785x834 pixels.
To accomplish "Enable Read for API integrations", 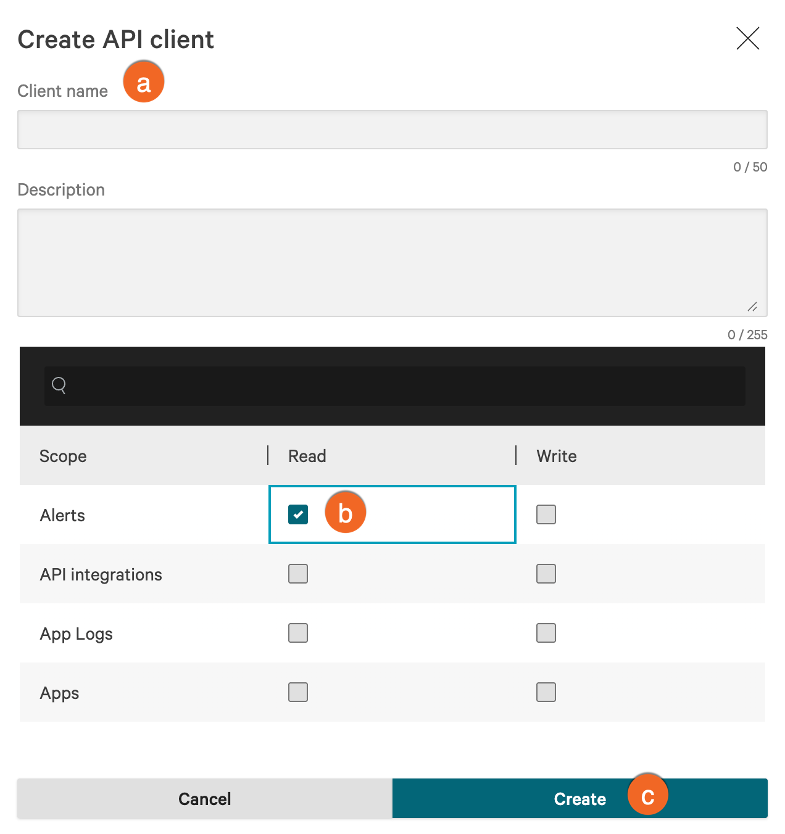I will [298, 574].
